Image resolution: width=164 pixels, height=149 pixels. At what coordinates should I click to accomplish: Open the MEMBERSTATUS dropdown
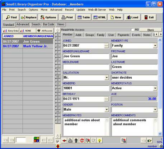tap(155, 88)
